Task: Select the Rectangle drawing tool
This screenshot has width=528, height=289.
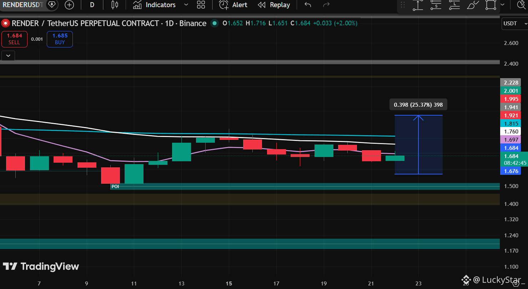Action: click(x=491, y=5)
